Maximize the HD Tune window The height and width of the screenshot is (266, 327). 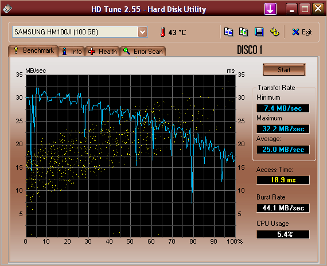[x=305, y=9]
